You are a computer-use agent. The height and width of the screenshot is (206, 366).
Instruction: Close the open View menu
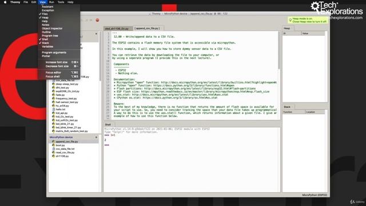click(43, 2)
